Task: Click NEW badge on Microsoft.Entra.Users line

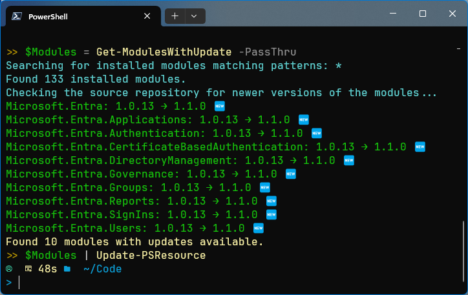Action: point(259,229)
